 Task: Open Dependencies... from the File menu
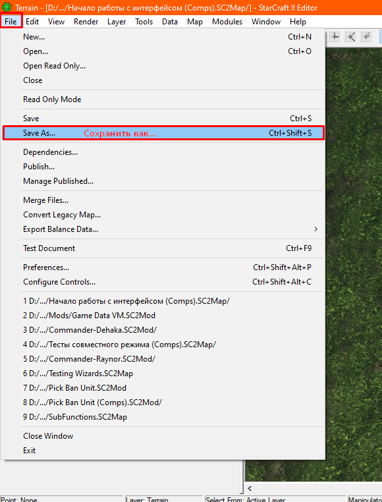pyautogui.click(x=163, y=152)
